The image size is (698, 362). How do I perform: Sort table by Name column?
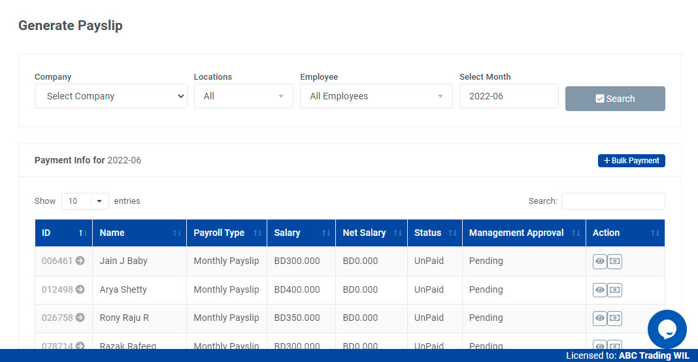(139, 233)
